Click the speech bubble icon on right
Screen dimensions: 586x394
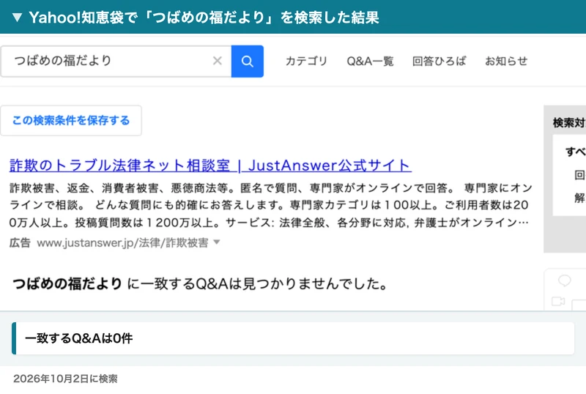coord(564,280)
